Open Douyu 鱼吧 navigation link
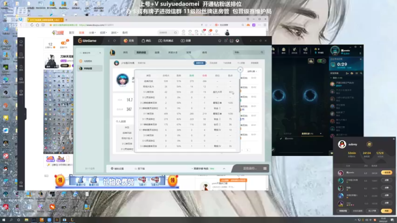Viewport: 397px width, 223px height. coord(125,33)
